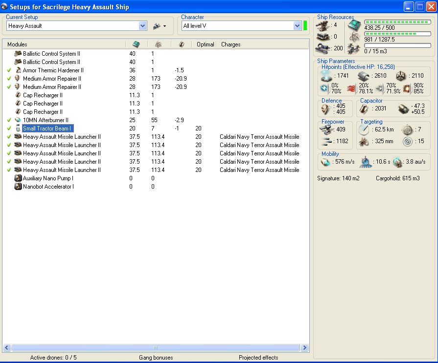The image size is (438, 363).
Task: Click the targeting range icon showing 62.5 km
Action: 364,129
